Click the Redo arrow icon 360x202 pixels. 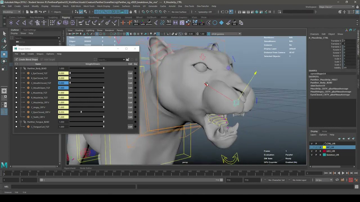tap(45, 12)
